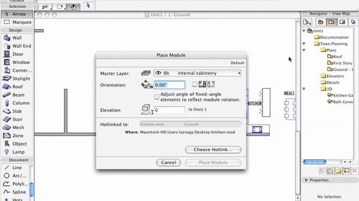Select the Kitchen Ge 3D view
359x201 pixels.
[340, 95]
